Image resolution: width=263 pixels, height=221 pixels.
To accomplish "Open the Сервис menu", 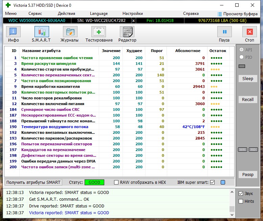I will tap(35, 14).
